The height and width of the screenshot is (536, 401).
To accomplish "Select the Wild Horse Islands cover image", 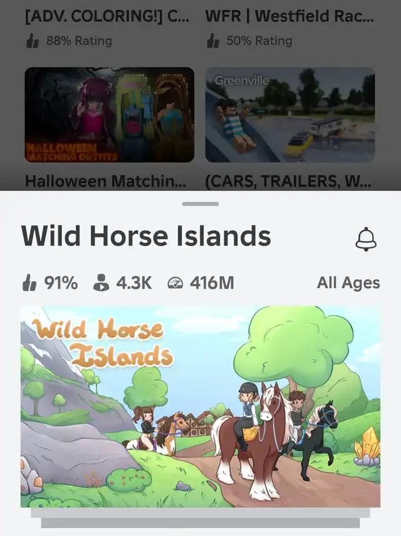I will coord(200,406).
